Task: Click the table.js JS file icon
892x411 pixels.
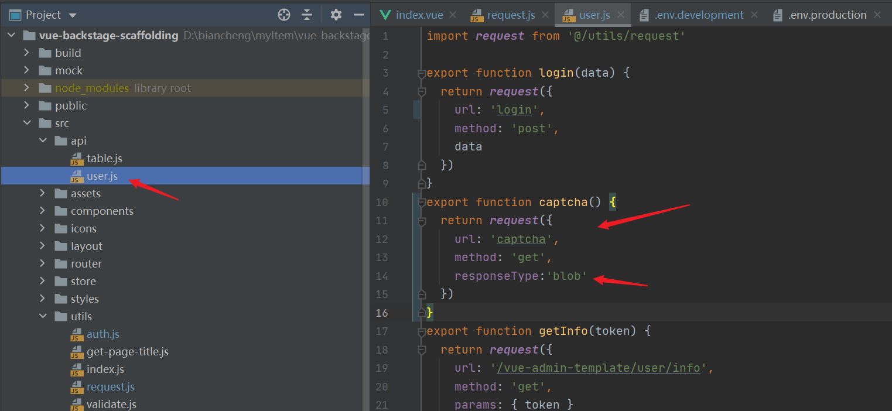Action: pos(77,159)
